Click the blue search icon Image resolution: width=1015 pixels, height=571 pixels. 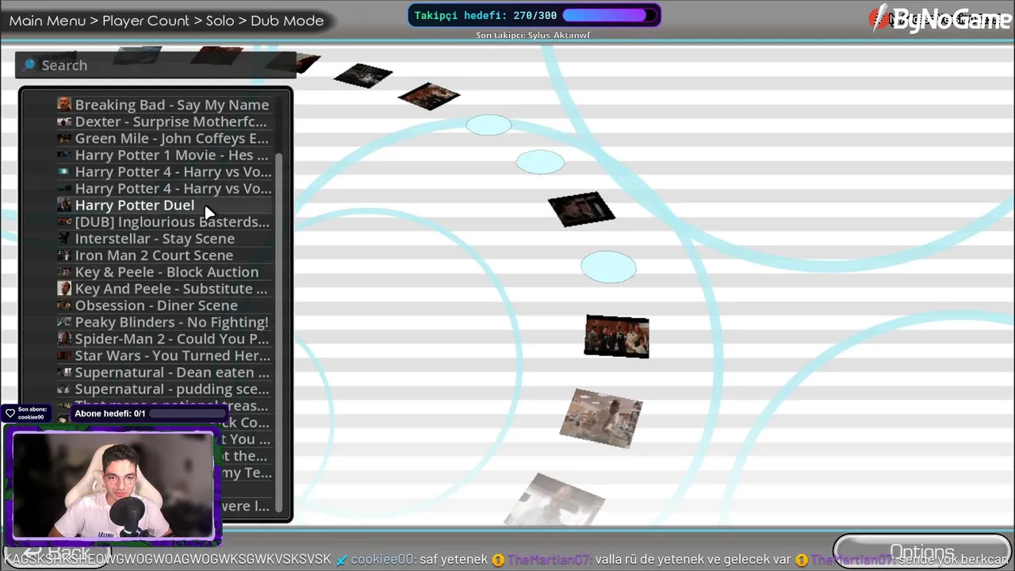pyautogui.click(x=30, y=65)
